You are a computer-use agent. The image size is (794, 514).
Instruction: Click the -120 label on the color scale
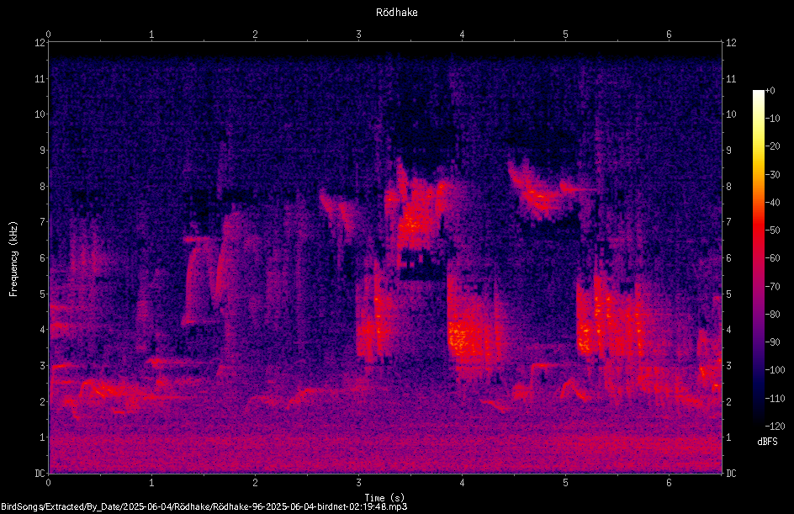(775, 426)
